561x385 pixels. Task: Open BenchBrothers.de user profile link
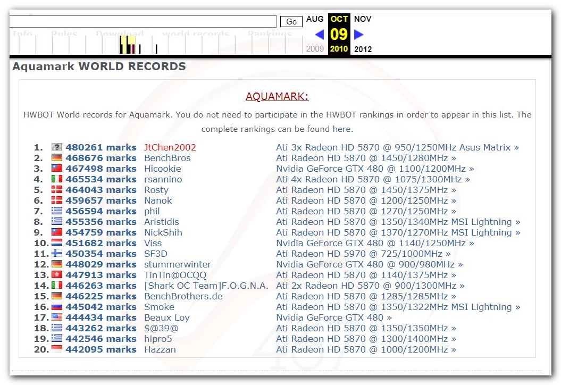[183, 296]
